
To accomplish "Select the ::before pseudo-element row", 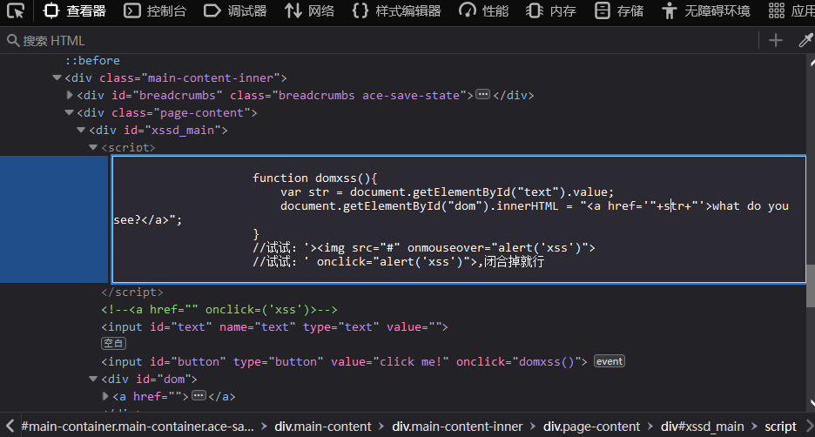I will [92, 60].
